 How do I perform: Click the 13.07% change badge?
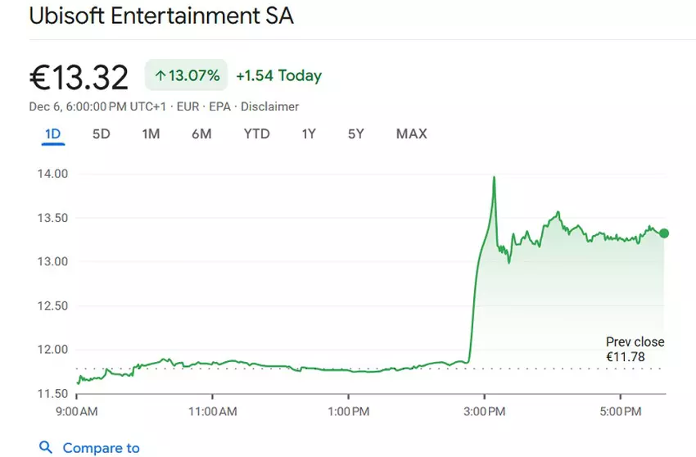point(187,76)
